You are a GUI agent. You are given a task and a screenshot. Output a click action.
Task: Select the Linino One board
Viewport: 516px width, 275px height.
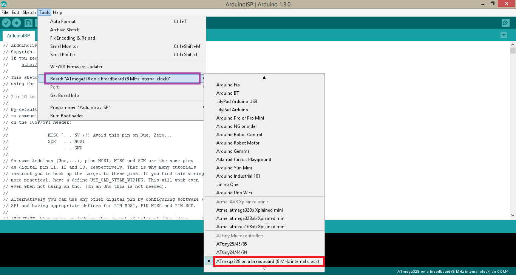[264, 184]
